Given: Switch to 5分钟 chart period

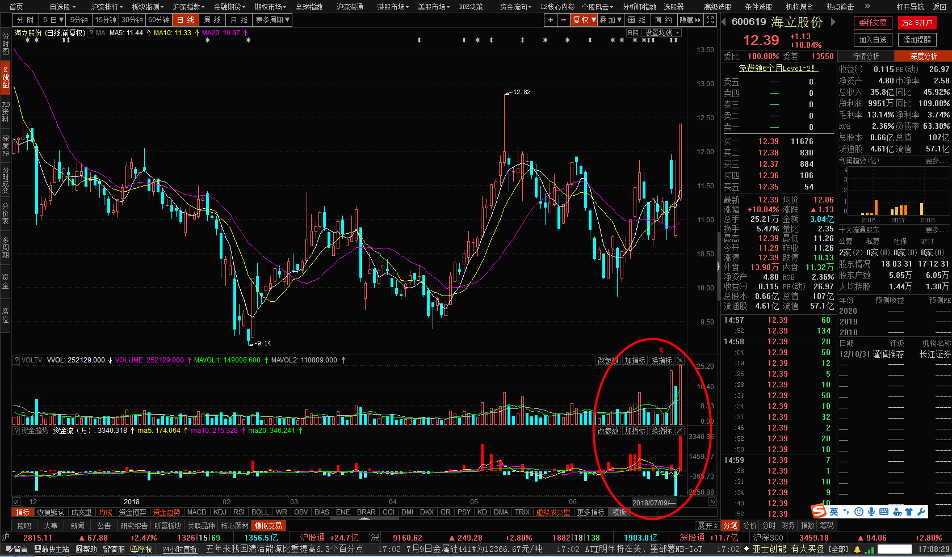Looking at the screenshot, I should (79, 20).
